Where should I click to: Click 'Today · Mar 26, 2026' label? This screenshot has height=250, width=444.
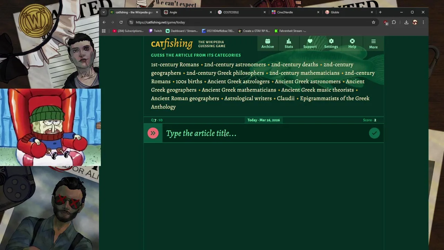[x=264, y=120]
